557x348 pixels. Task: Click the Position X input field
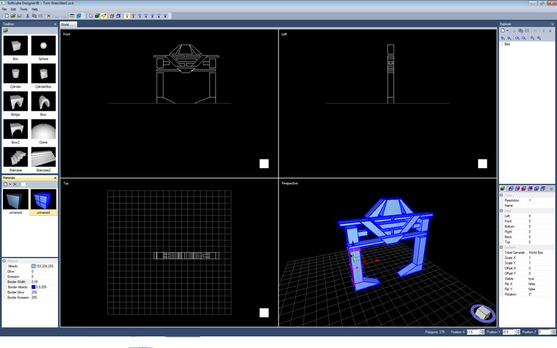click(x=473, y=332)
